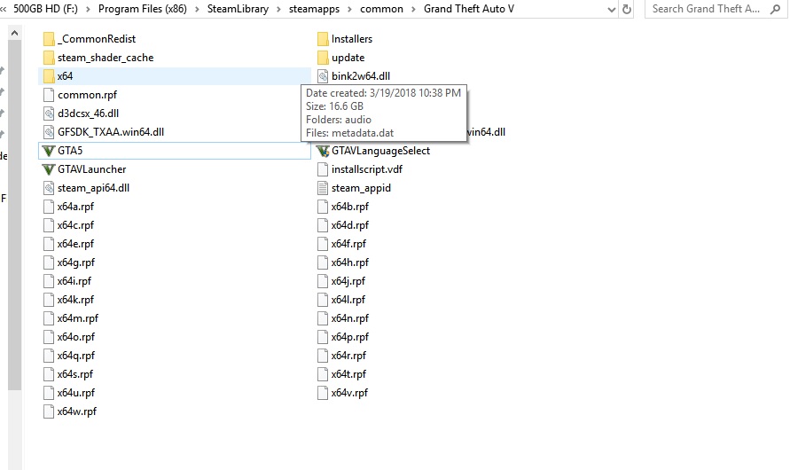Select the x64r.rpf file name
Image resolution: width=790 pixels, height=470 pixels.
[x=348, y=356]
